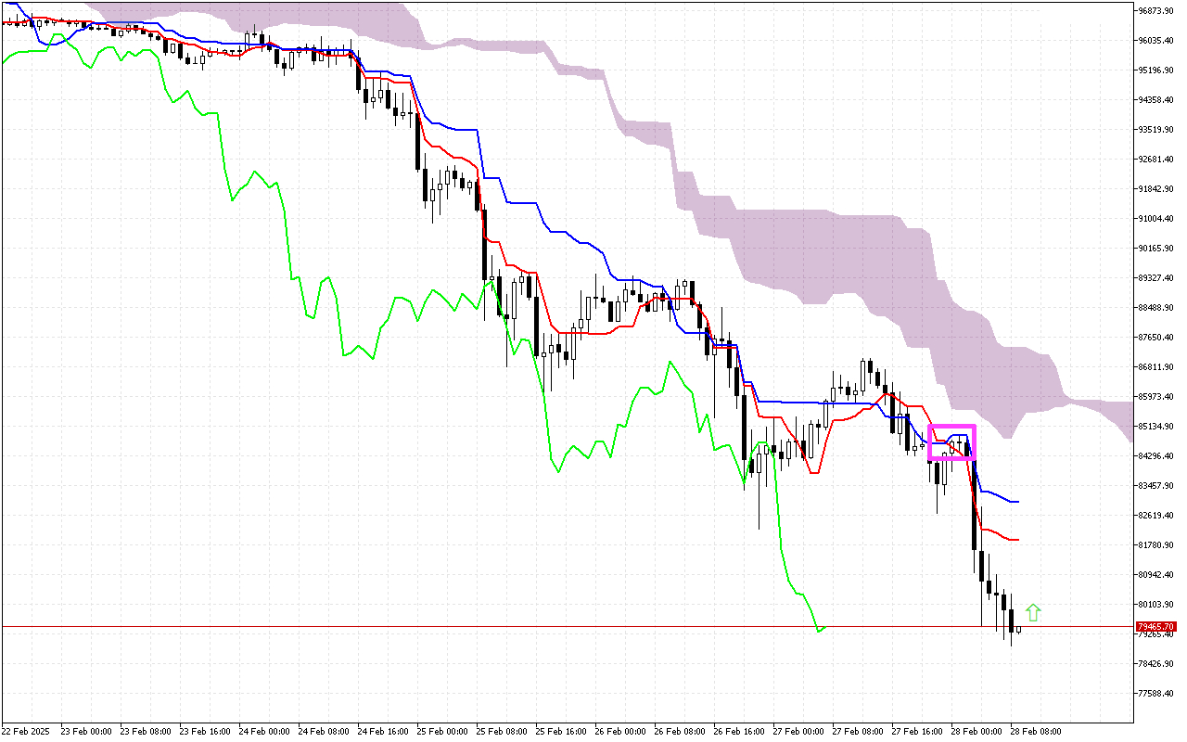Click the 85973.40 price axis label
1187x742 pixels.
coord(1157,397)
